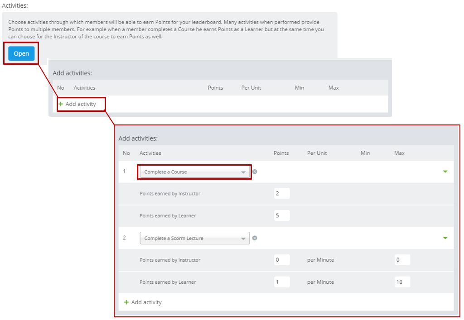The width and height of the screenshot is (464, 320).
Task: Click the dropdown arrow on Complete a Scorm Lecture
Action: (244, 238)
